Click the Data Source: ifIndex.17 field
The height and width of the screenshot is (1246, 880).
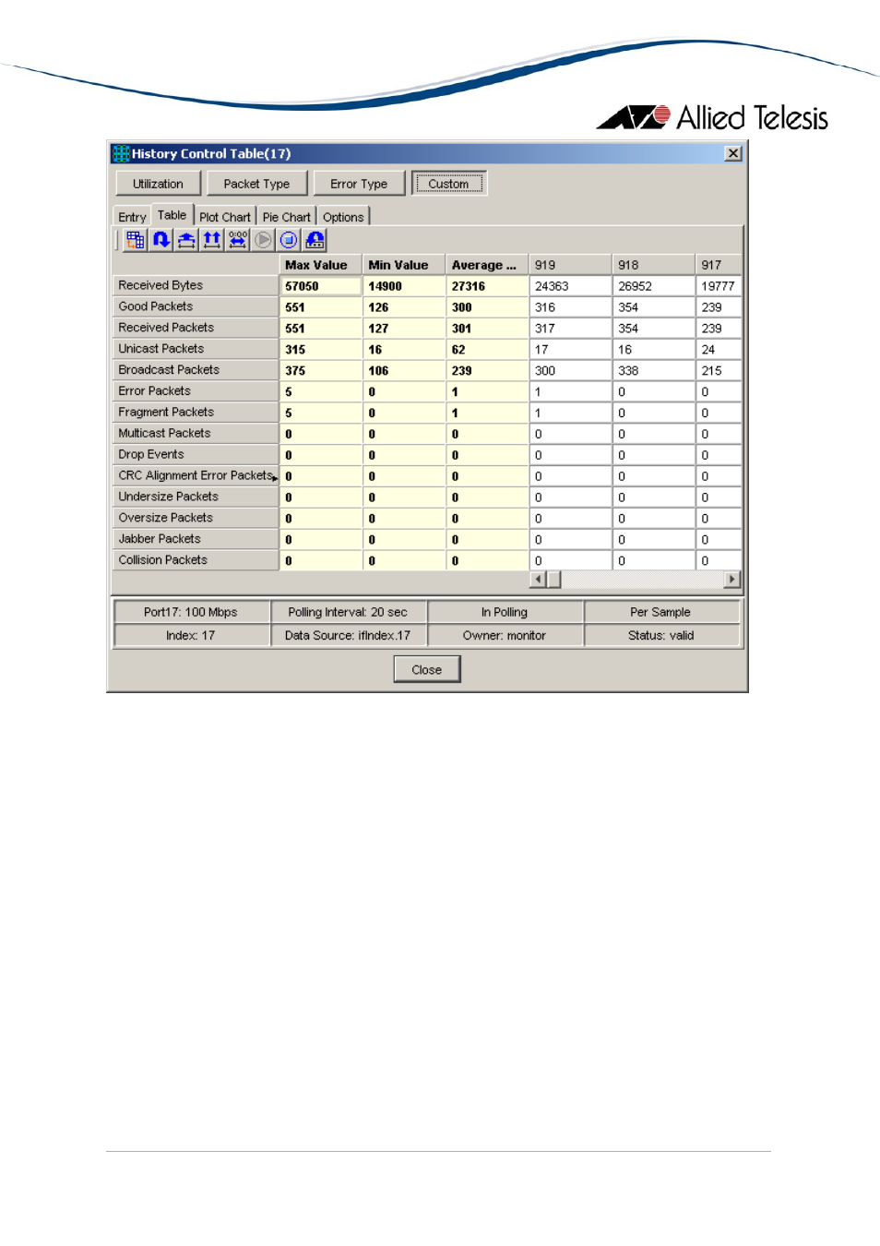click(348, 635)
